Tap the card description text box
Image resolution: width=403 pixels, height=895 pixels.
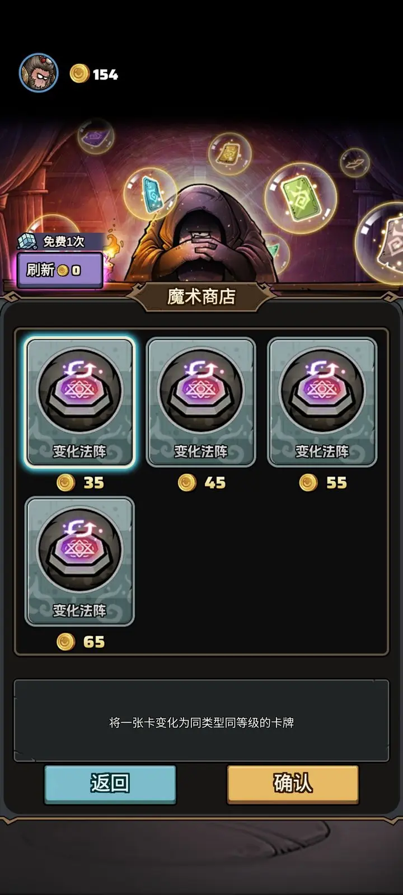[x=201, y=721]
